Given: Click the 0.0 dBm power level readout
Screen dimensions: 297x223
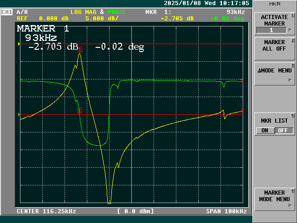Looking at the screenshot, I should [x=136, y=211].
